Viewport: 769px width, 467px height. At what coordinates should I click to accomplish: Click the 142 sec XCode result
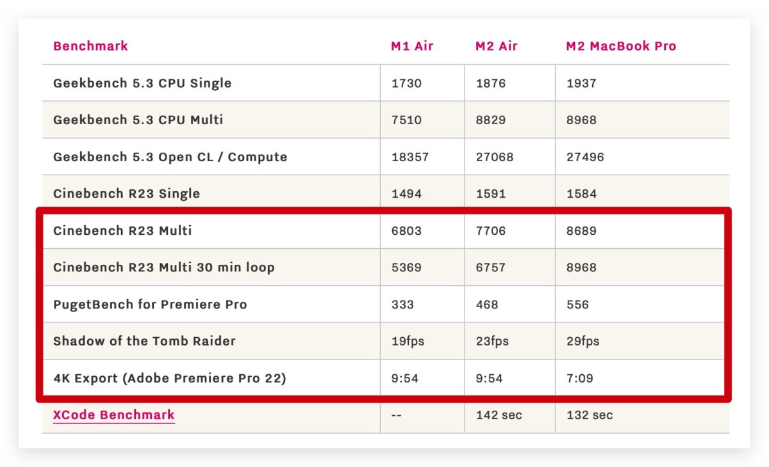point(499,415)
